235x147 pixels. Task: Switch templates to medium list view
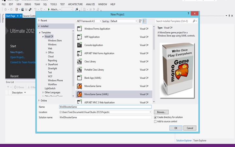pyautogui.click(x=144, y=21)
